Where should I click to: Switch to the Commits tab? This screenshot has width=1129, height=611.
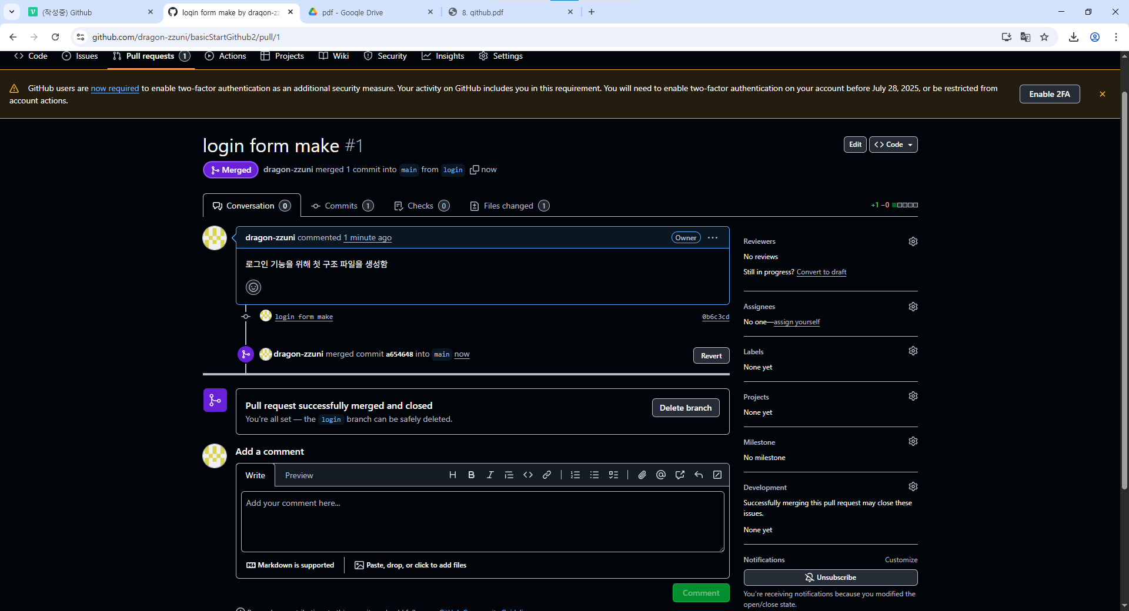(342, 206)
